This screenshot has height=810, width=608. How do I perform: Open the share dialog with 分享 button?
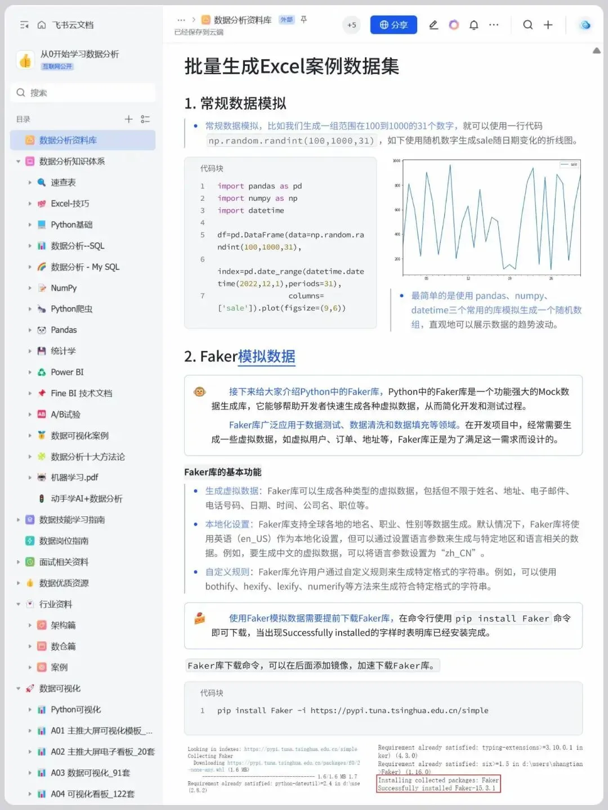coord(394,25)
